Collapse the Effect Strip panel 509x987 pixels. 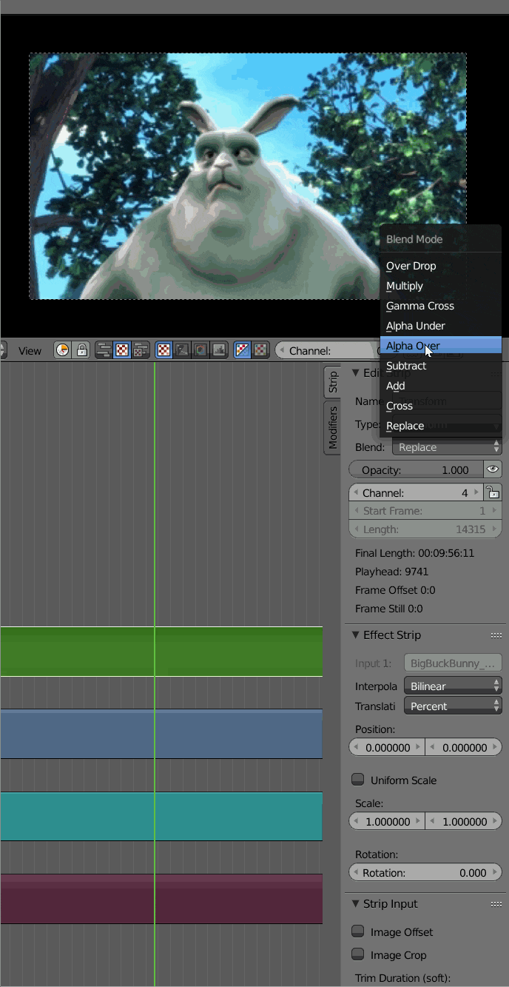point(355,635)
